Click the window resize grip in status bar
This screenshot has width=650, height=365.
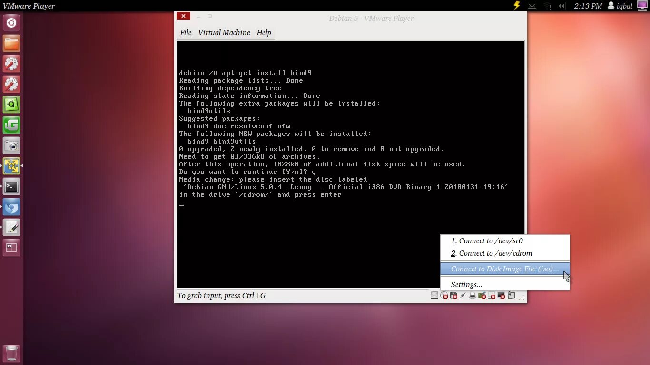pos(522,298)
